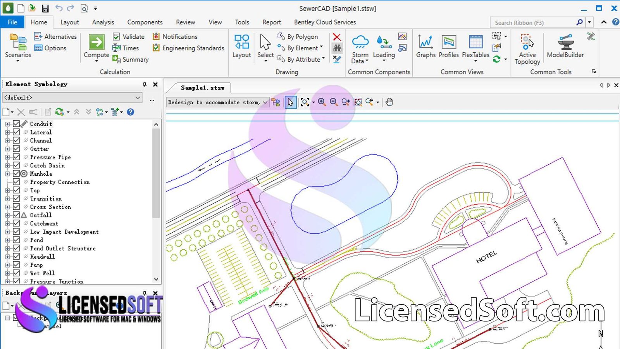Switch to the Analysis ribbon tab
This screenshot has width=620, height=349.
103,22
